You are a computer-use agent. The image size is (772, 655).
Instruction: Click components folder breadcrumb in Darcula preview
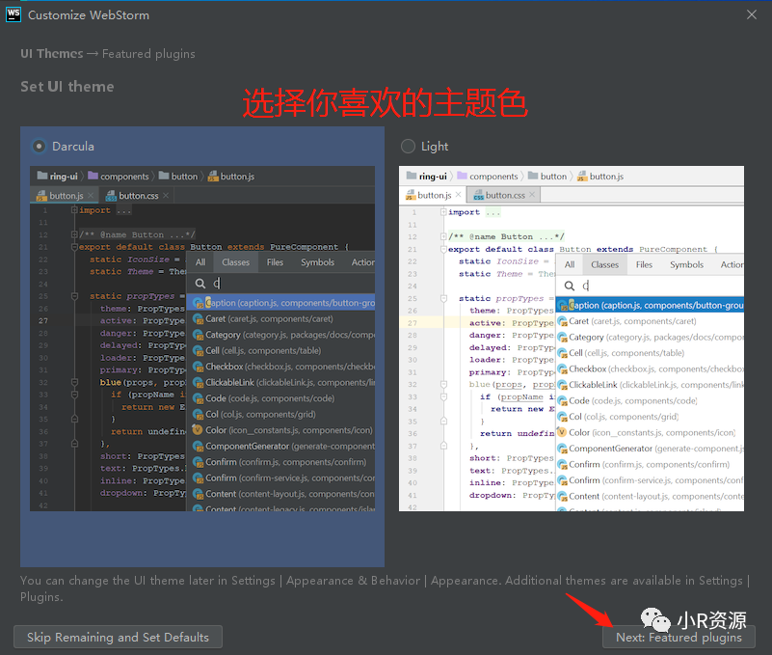(119, 176)
